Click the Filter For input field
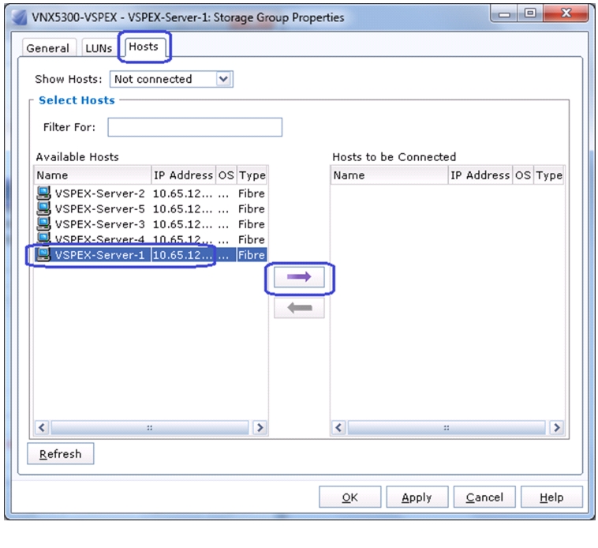The width and height of the screenshot is (598, 548). pos(195,127)
